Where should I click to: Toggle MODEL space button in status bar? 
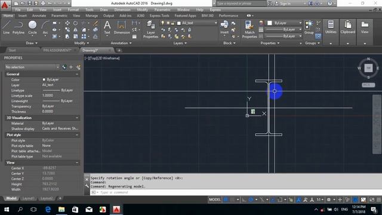tap(215, 199)
